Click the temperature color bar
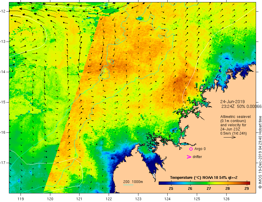The image size is (262, 202). click(204, 183)
